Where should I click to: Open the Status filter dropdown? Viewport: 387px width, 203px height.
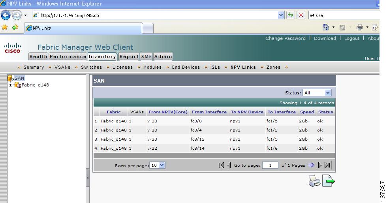click(317, 93)
